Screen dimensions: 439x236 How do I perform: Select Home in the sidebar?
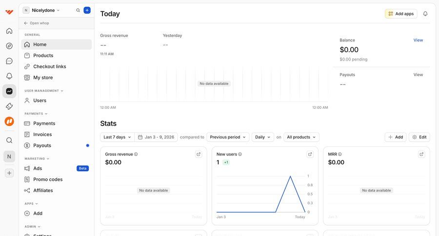(56, 44)
